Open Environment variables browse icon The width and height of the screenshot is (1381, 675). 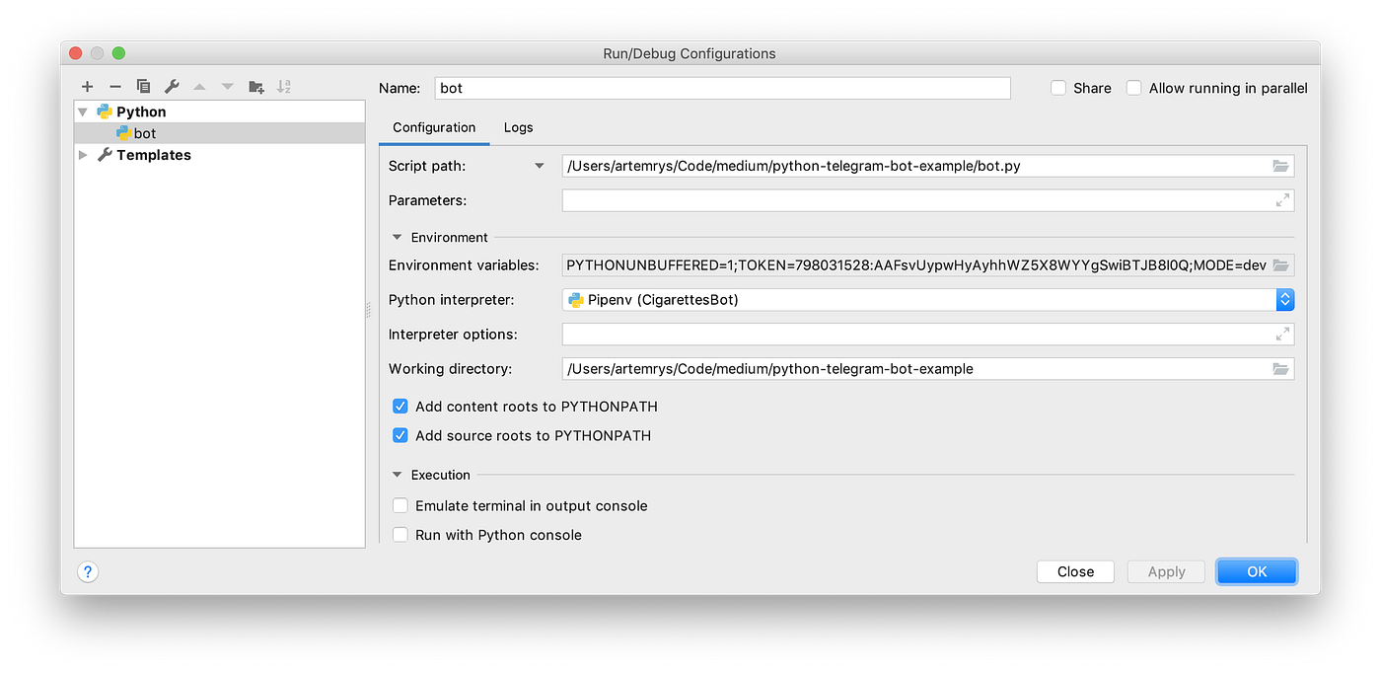click(x=1280, y=265)
